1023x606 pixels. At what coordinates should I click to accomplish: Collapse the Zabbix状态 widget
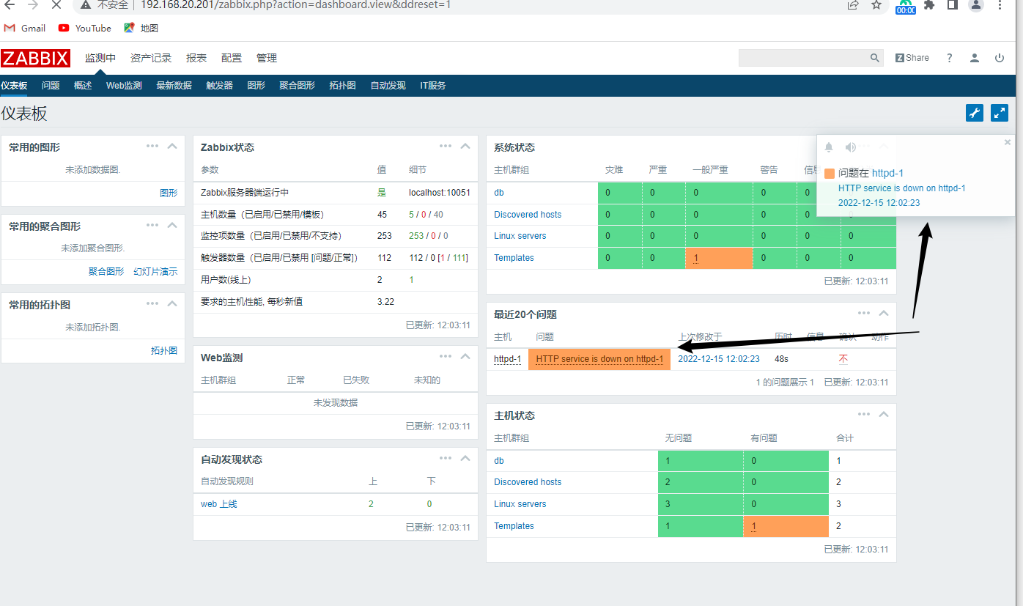click(465, 147)
